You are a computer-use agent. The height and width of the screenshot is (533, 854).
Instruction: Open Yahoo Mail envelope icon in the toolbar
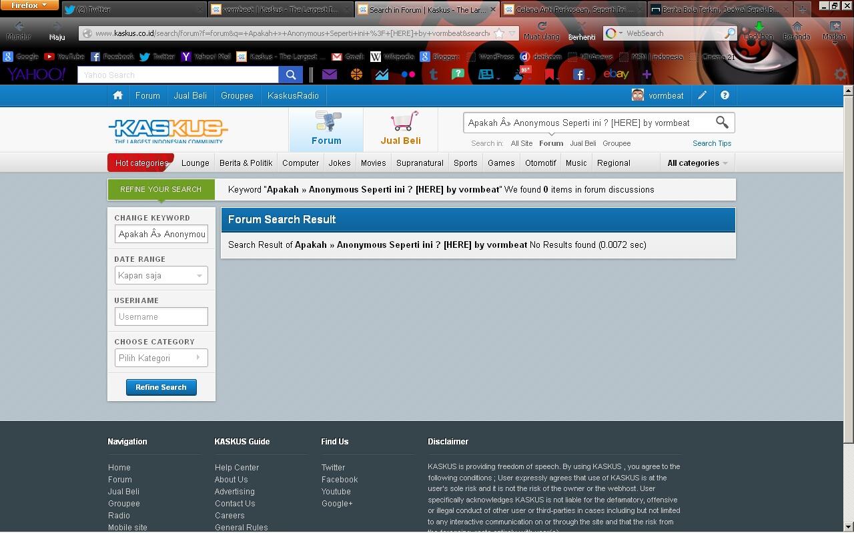click(330, 75)
